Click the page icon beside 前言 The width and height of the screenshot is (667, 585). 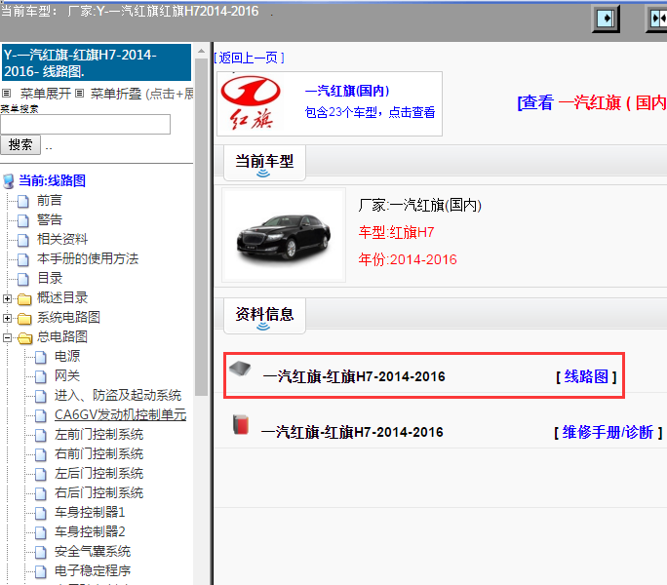coord(23,201)
